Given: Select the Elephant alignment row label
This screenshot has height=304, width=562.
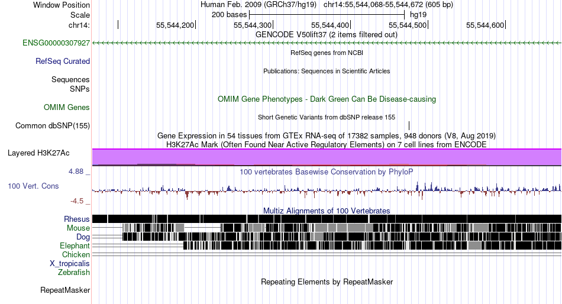Looking at the screenshot, I should click(75, 246).
